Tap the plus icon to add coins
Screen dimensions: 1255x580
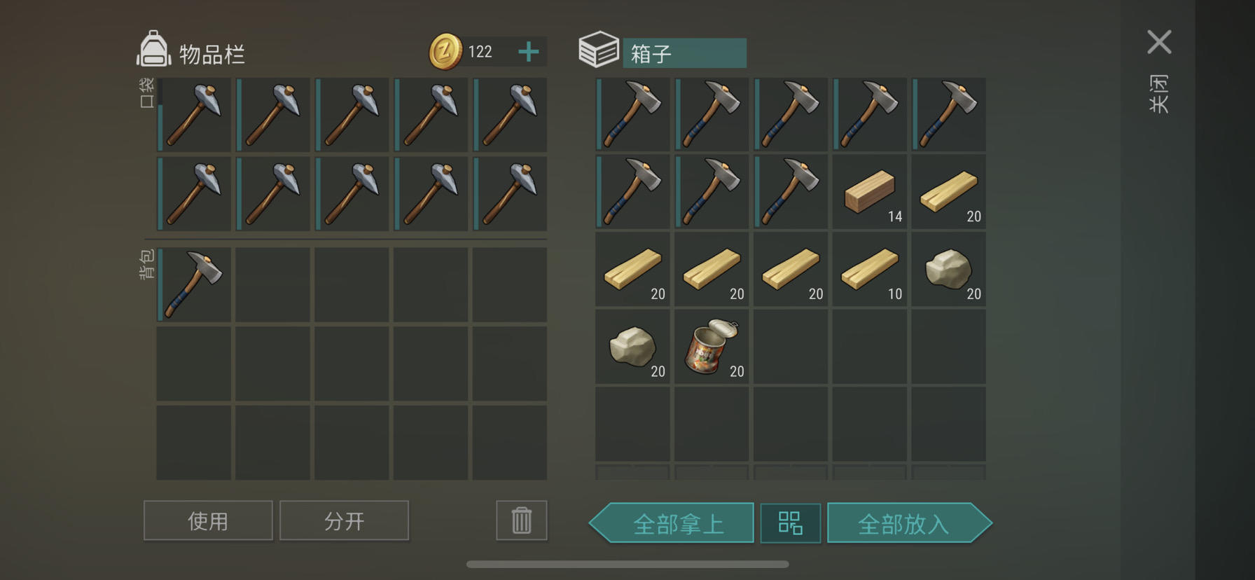point(529,52)
